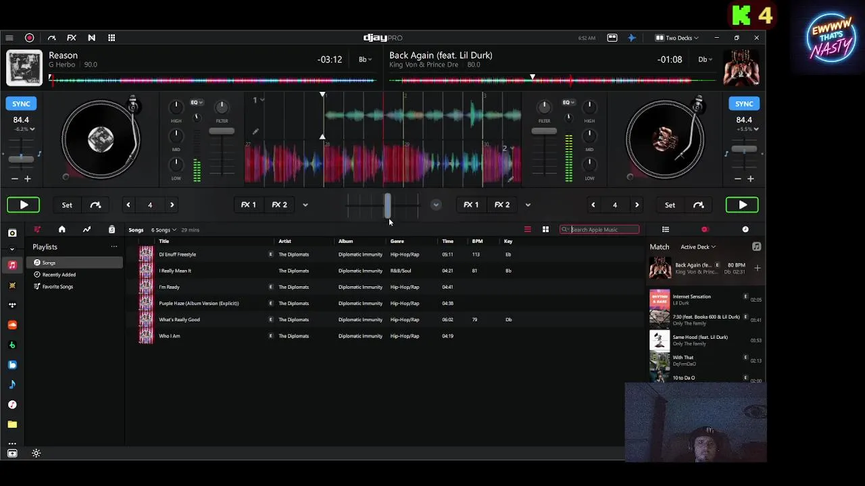Screen dimensions: 865x486
Task: Select Favorite Songs playlist
Action: (x=58, y=287)
